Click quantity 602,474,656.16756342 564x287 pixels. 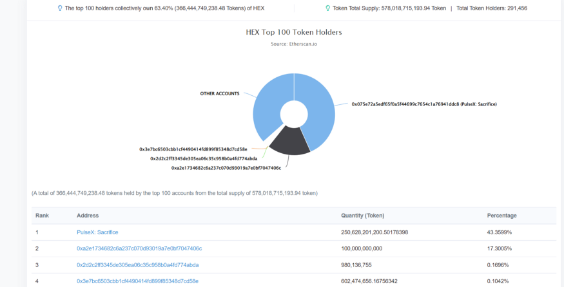click(x=369, y=281)
